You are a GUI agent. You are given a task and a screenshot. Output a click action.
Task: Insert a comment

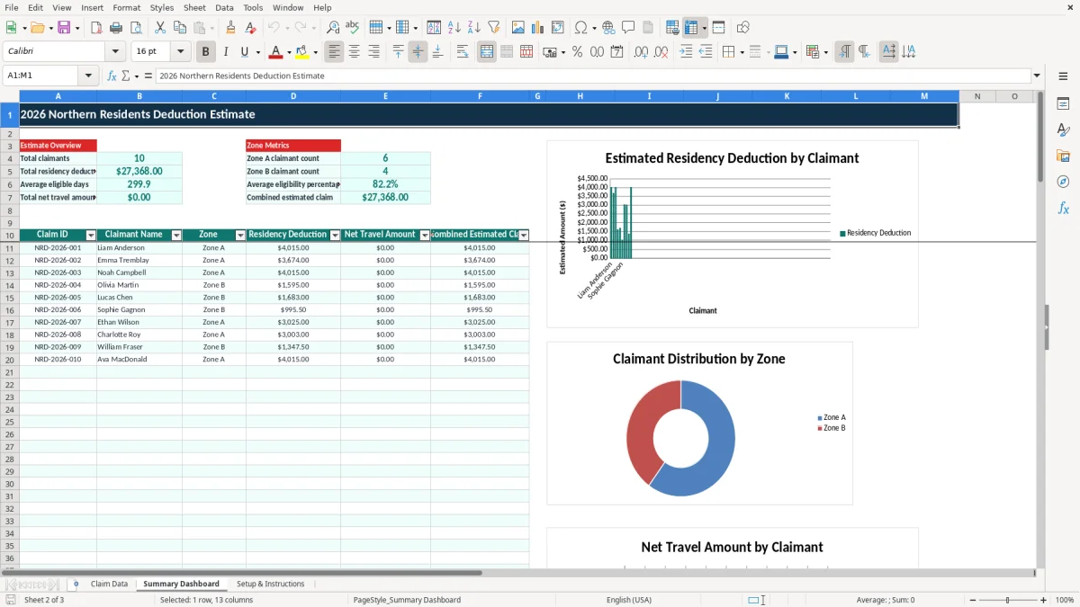pos(628,28)
